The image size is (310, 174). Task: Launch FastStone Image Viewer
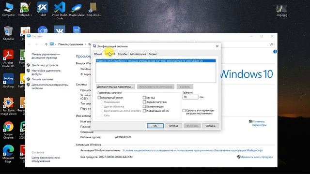point(8,106)
